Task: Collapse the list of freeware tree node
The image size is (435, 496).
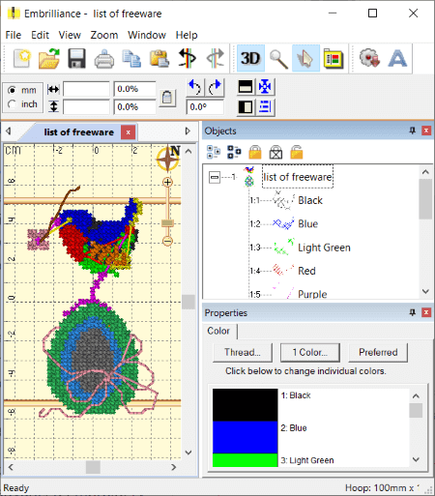Action: (215, 177)
